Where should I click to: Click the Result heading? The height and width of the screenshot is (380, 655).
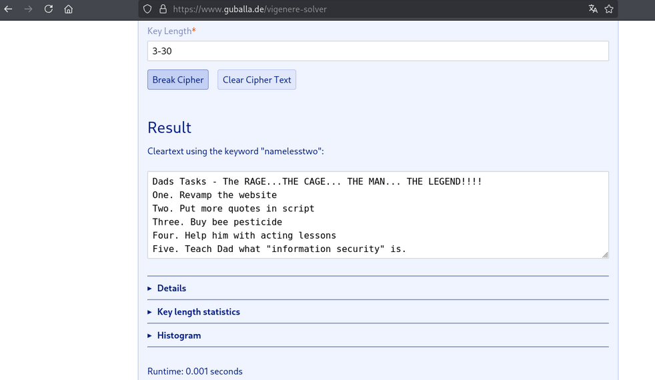[169, 127]
